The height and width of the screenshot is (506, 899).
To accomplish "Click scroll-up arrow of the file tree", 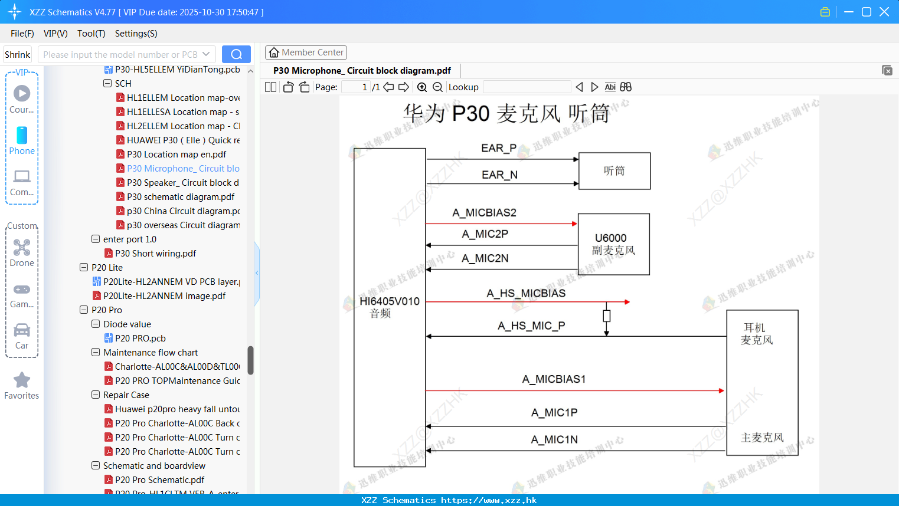I will click(x=250, y=71).
